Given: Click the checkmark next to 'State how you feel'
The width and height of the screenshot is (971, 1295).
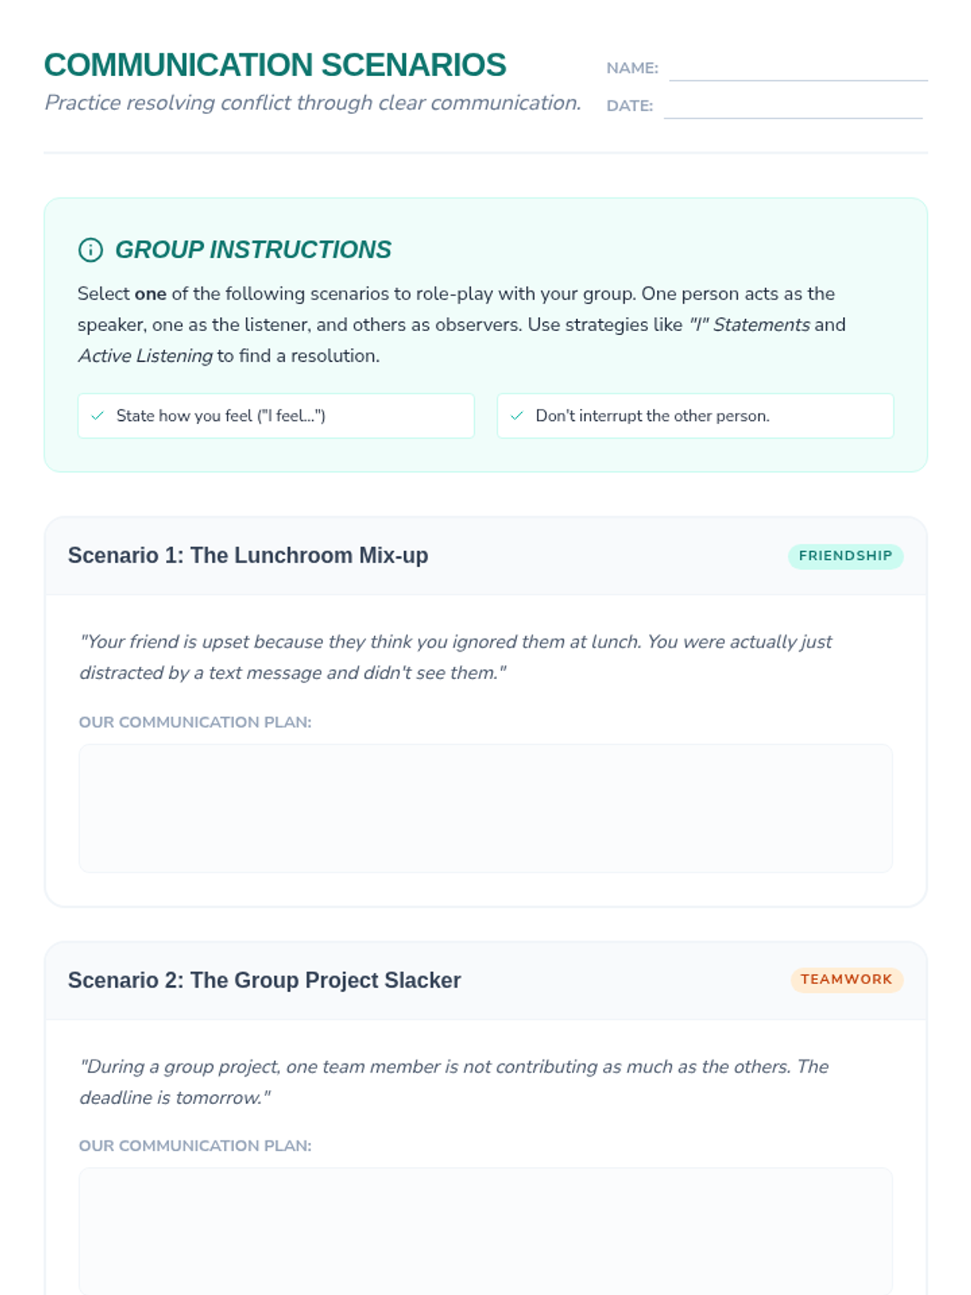Looking at the screenshot, I should click(98, 416).
